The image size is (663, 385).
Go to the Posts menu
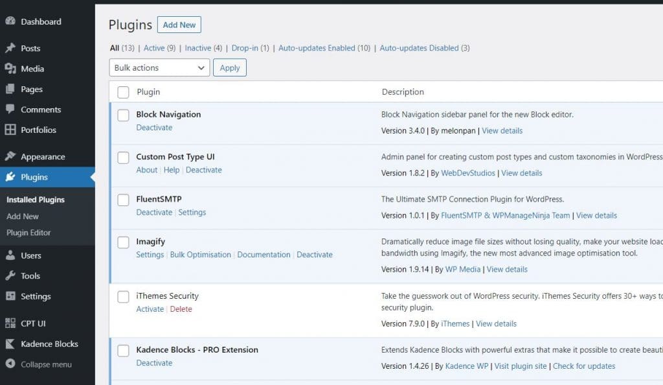coord(30,48)
